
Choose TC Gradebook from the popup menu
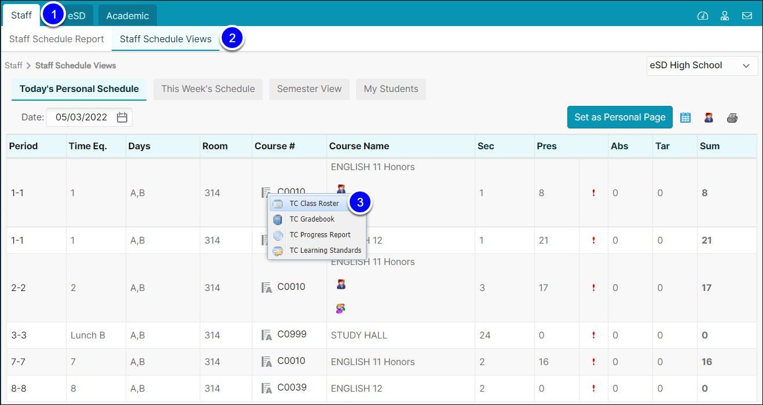pyautogui.click(x=312, y=219)
